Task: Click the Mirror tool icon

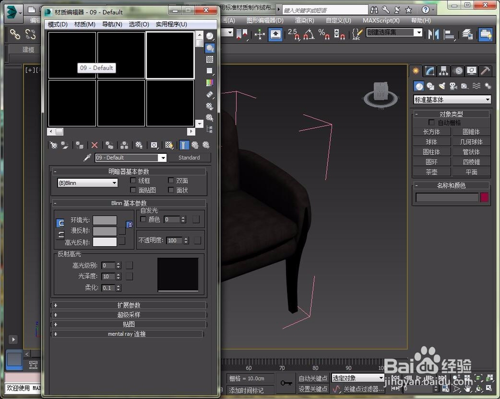Action: [433, 34]
